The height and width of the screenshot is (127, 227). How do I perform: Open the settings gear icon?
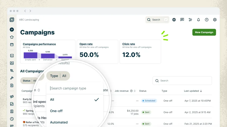(x=215, y=20)
